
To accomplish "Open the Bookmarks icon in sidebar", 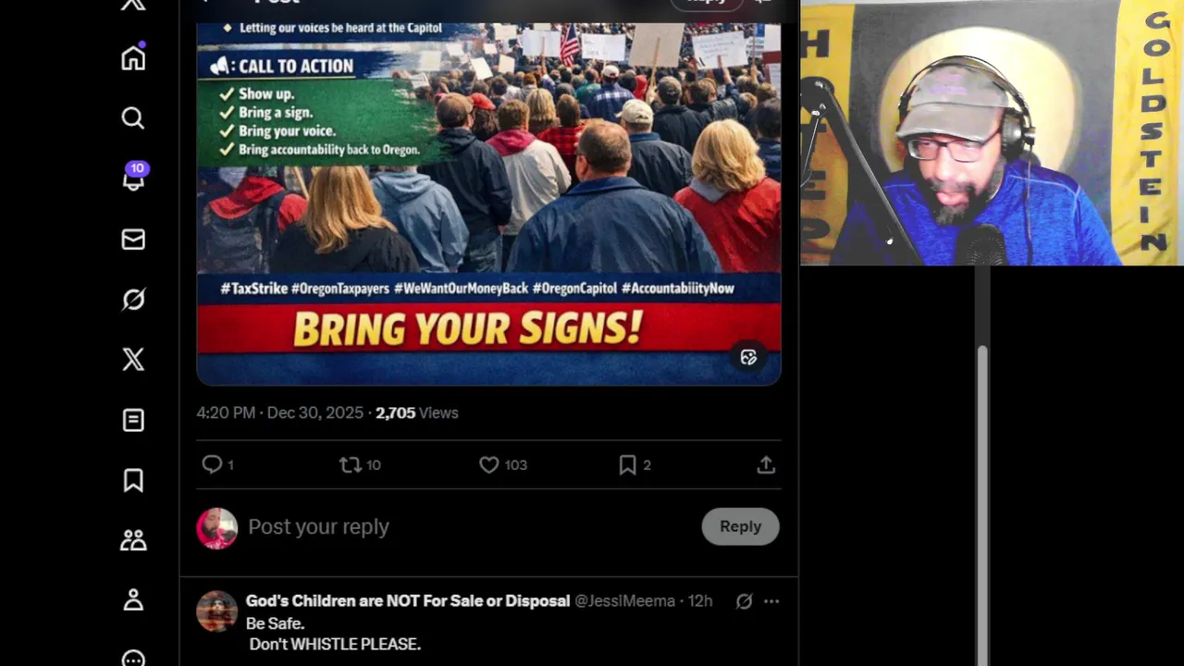I will (133, 480).
